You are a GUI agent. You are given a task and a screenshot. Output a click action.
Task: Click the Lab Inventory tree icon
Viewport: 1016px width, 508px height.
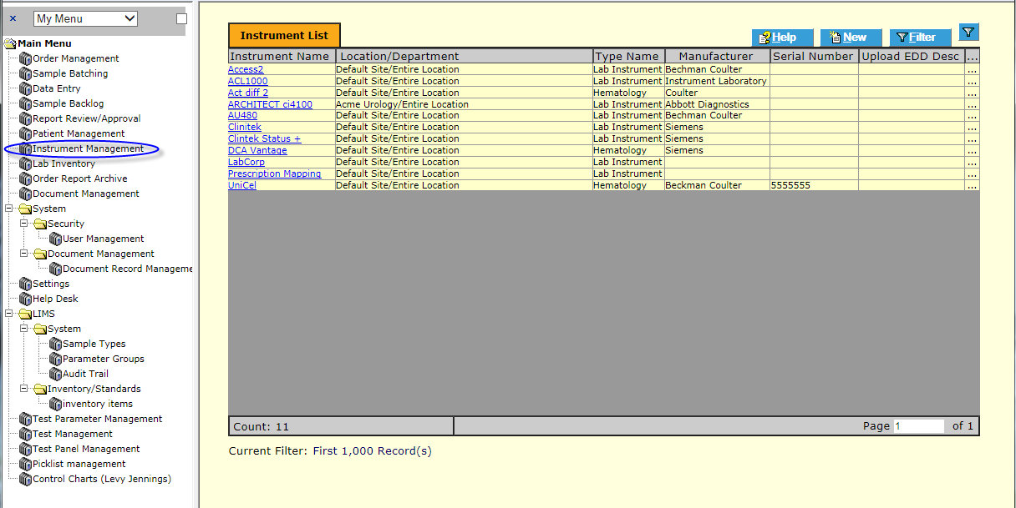pos(25,163)
